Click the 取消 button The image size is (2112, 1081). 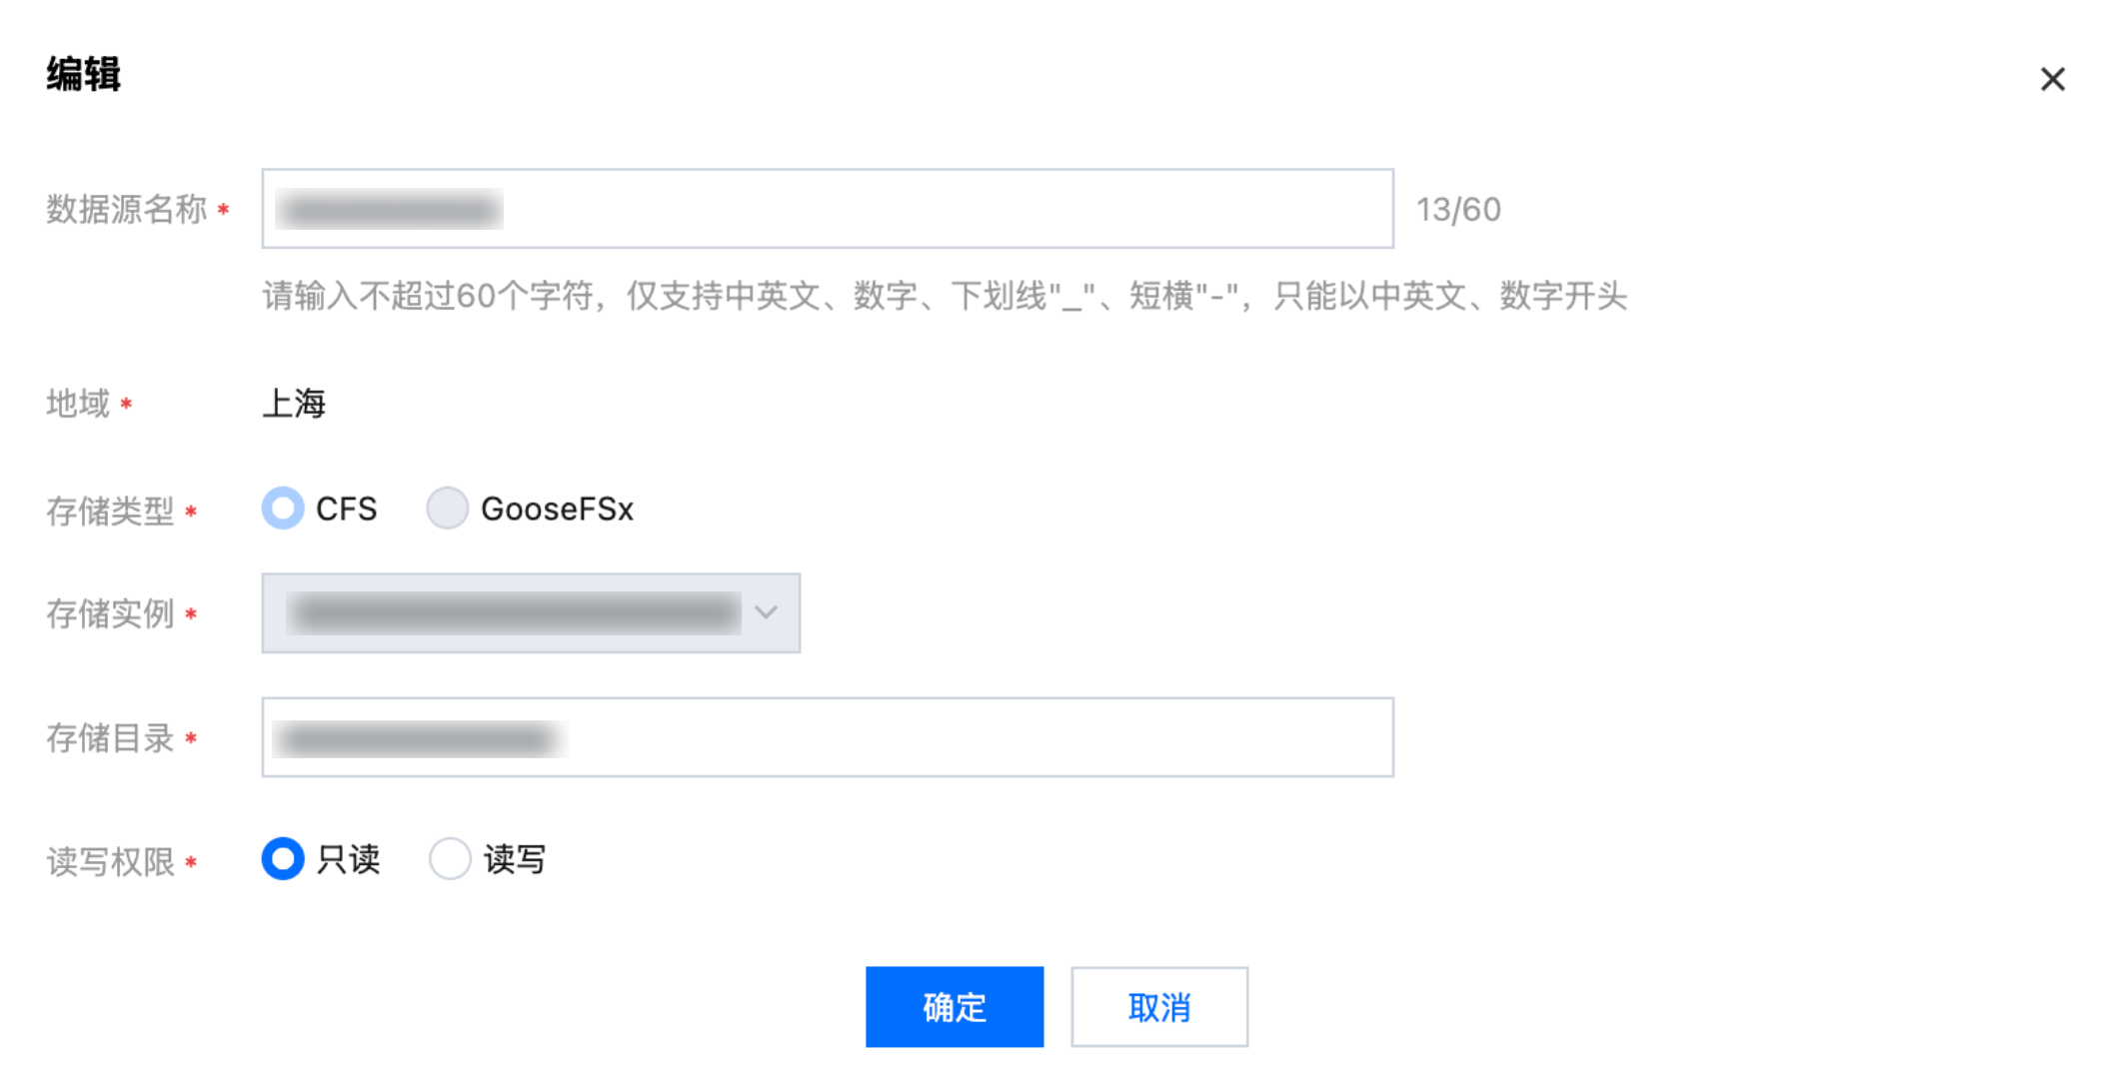pos(1159,1007)
